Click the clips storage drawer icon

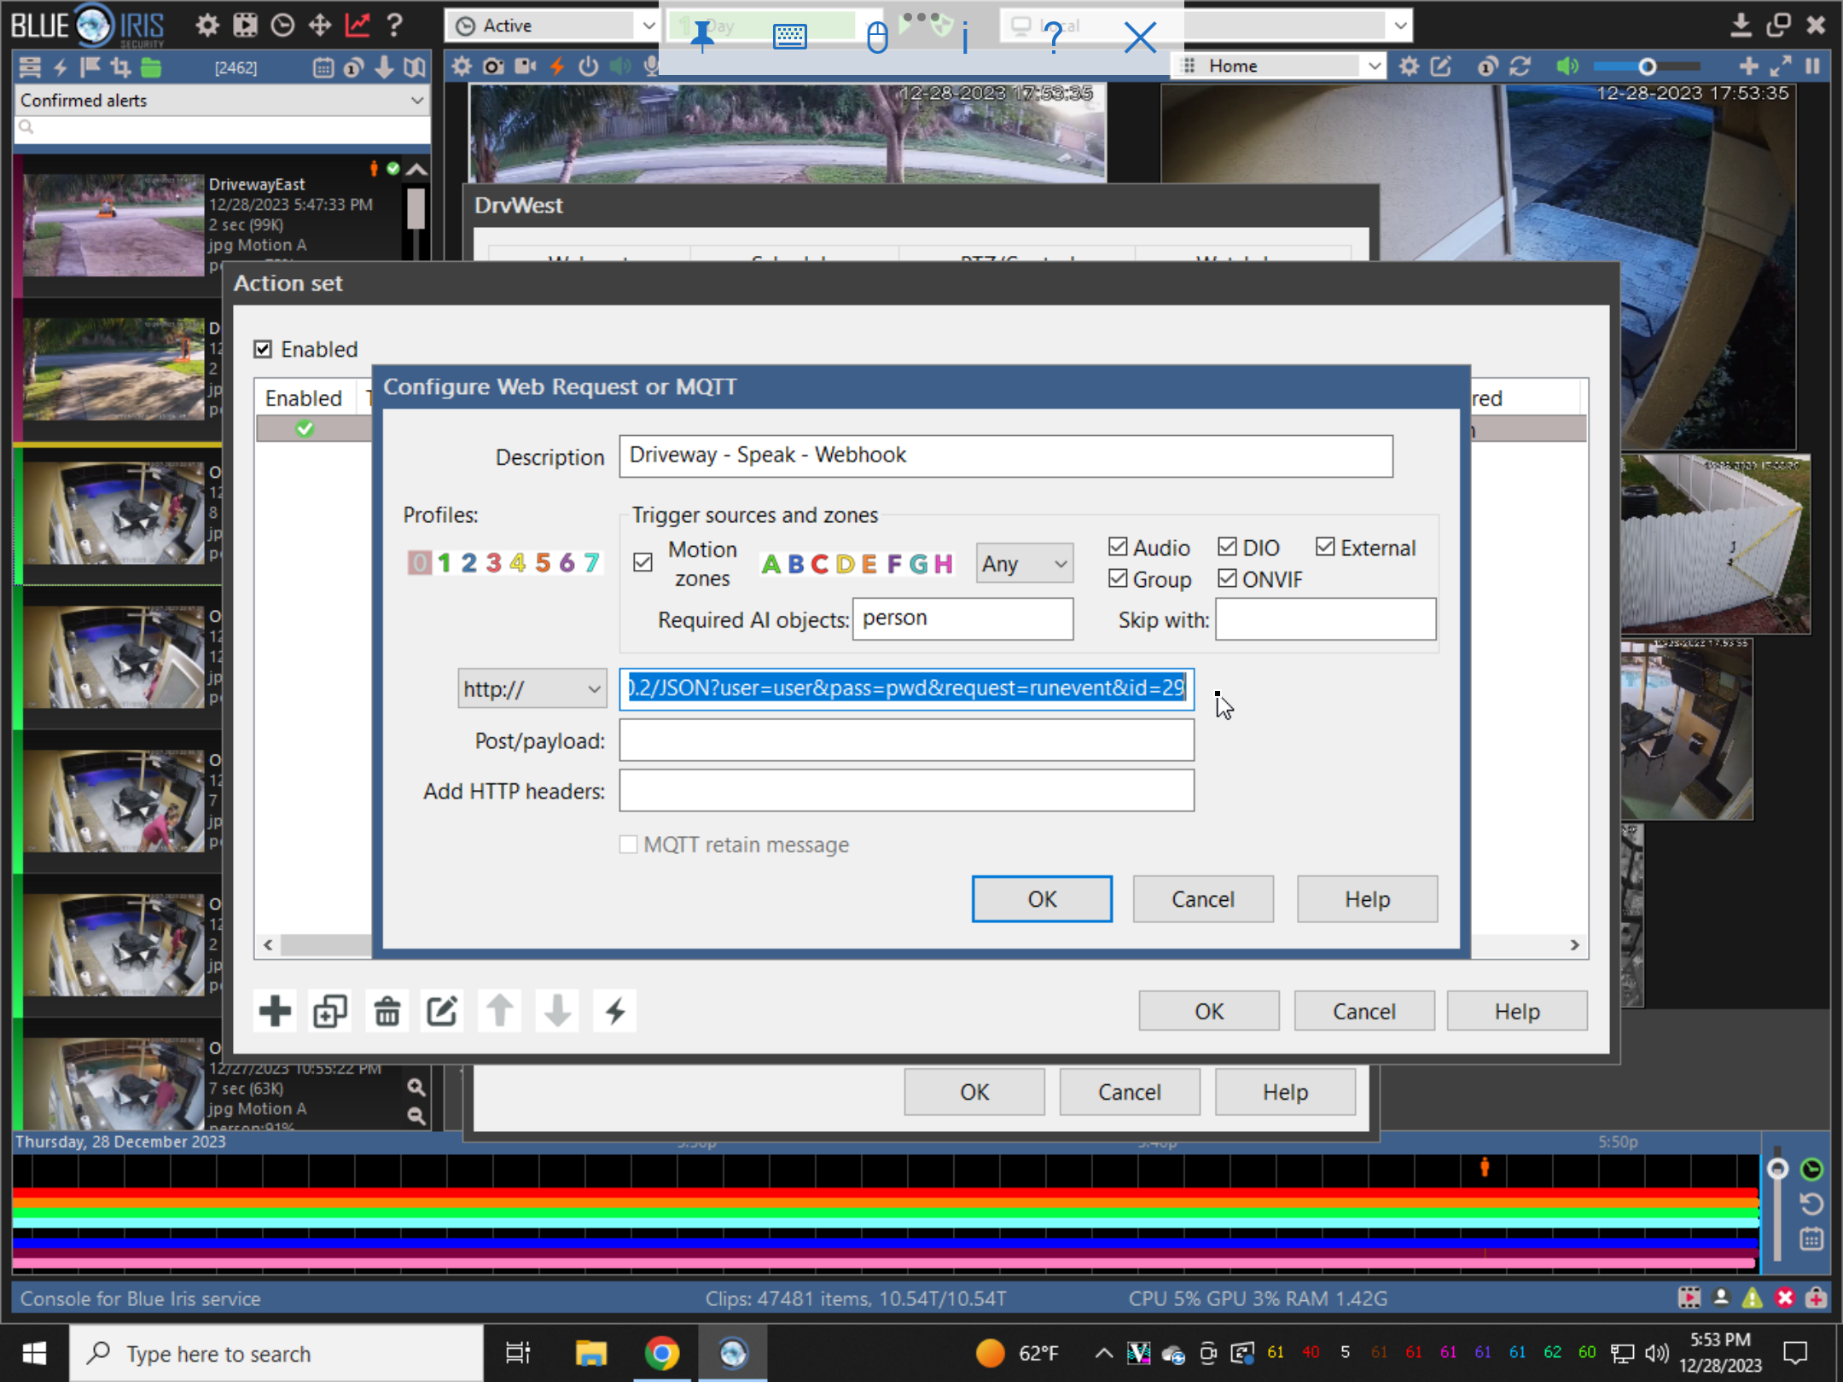(x=30, y=67)
